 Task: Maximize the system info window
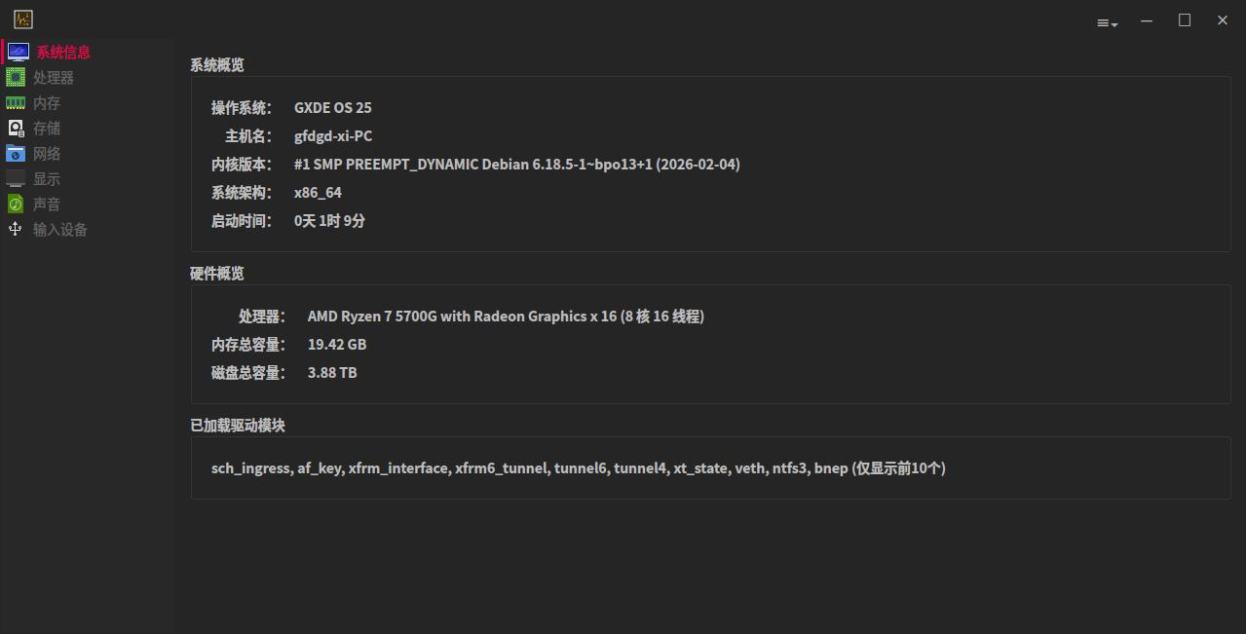(x=1185, y=20)
